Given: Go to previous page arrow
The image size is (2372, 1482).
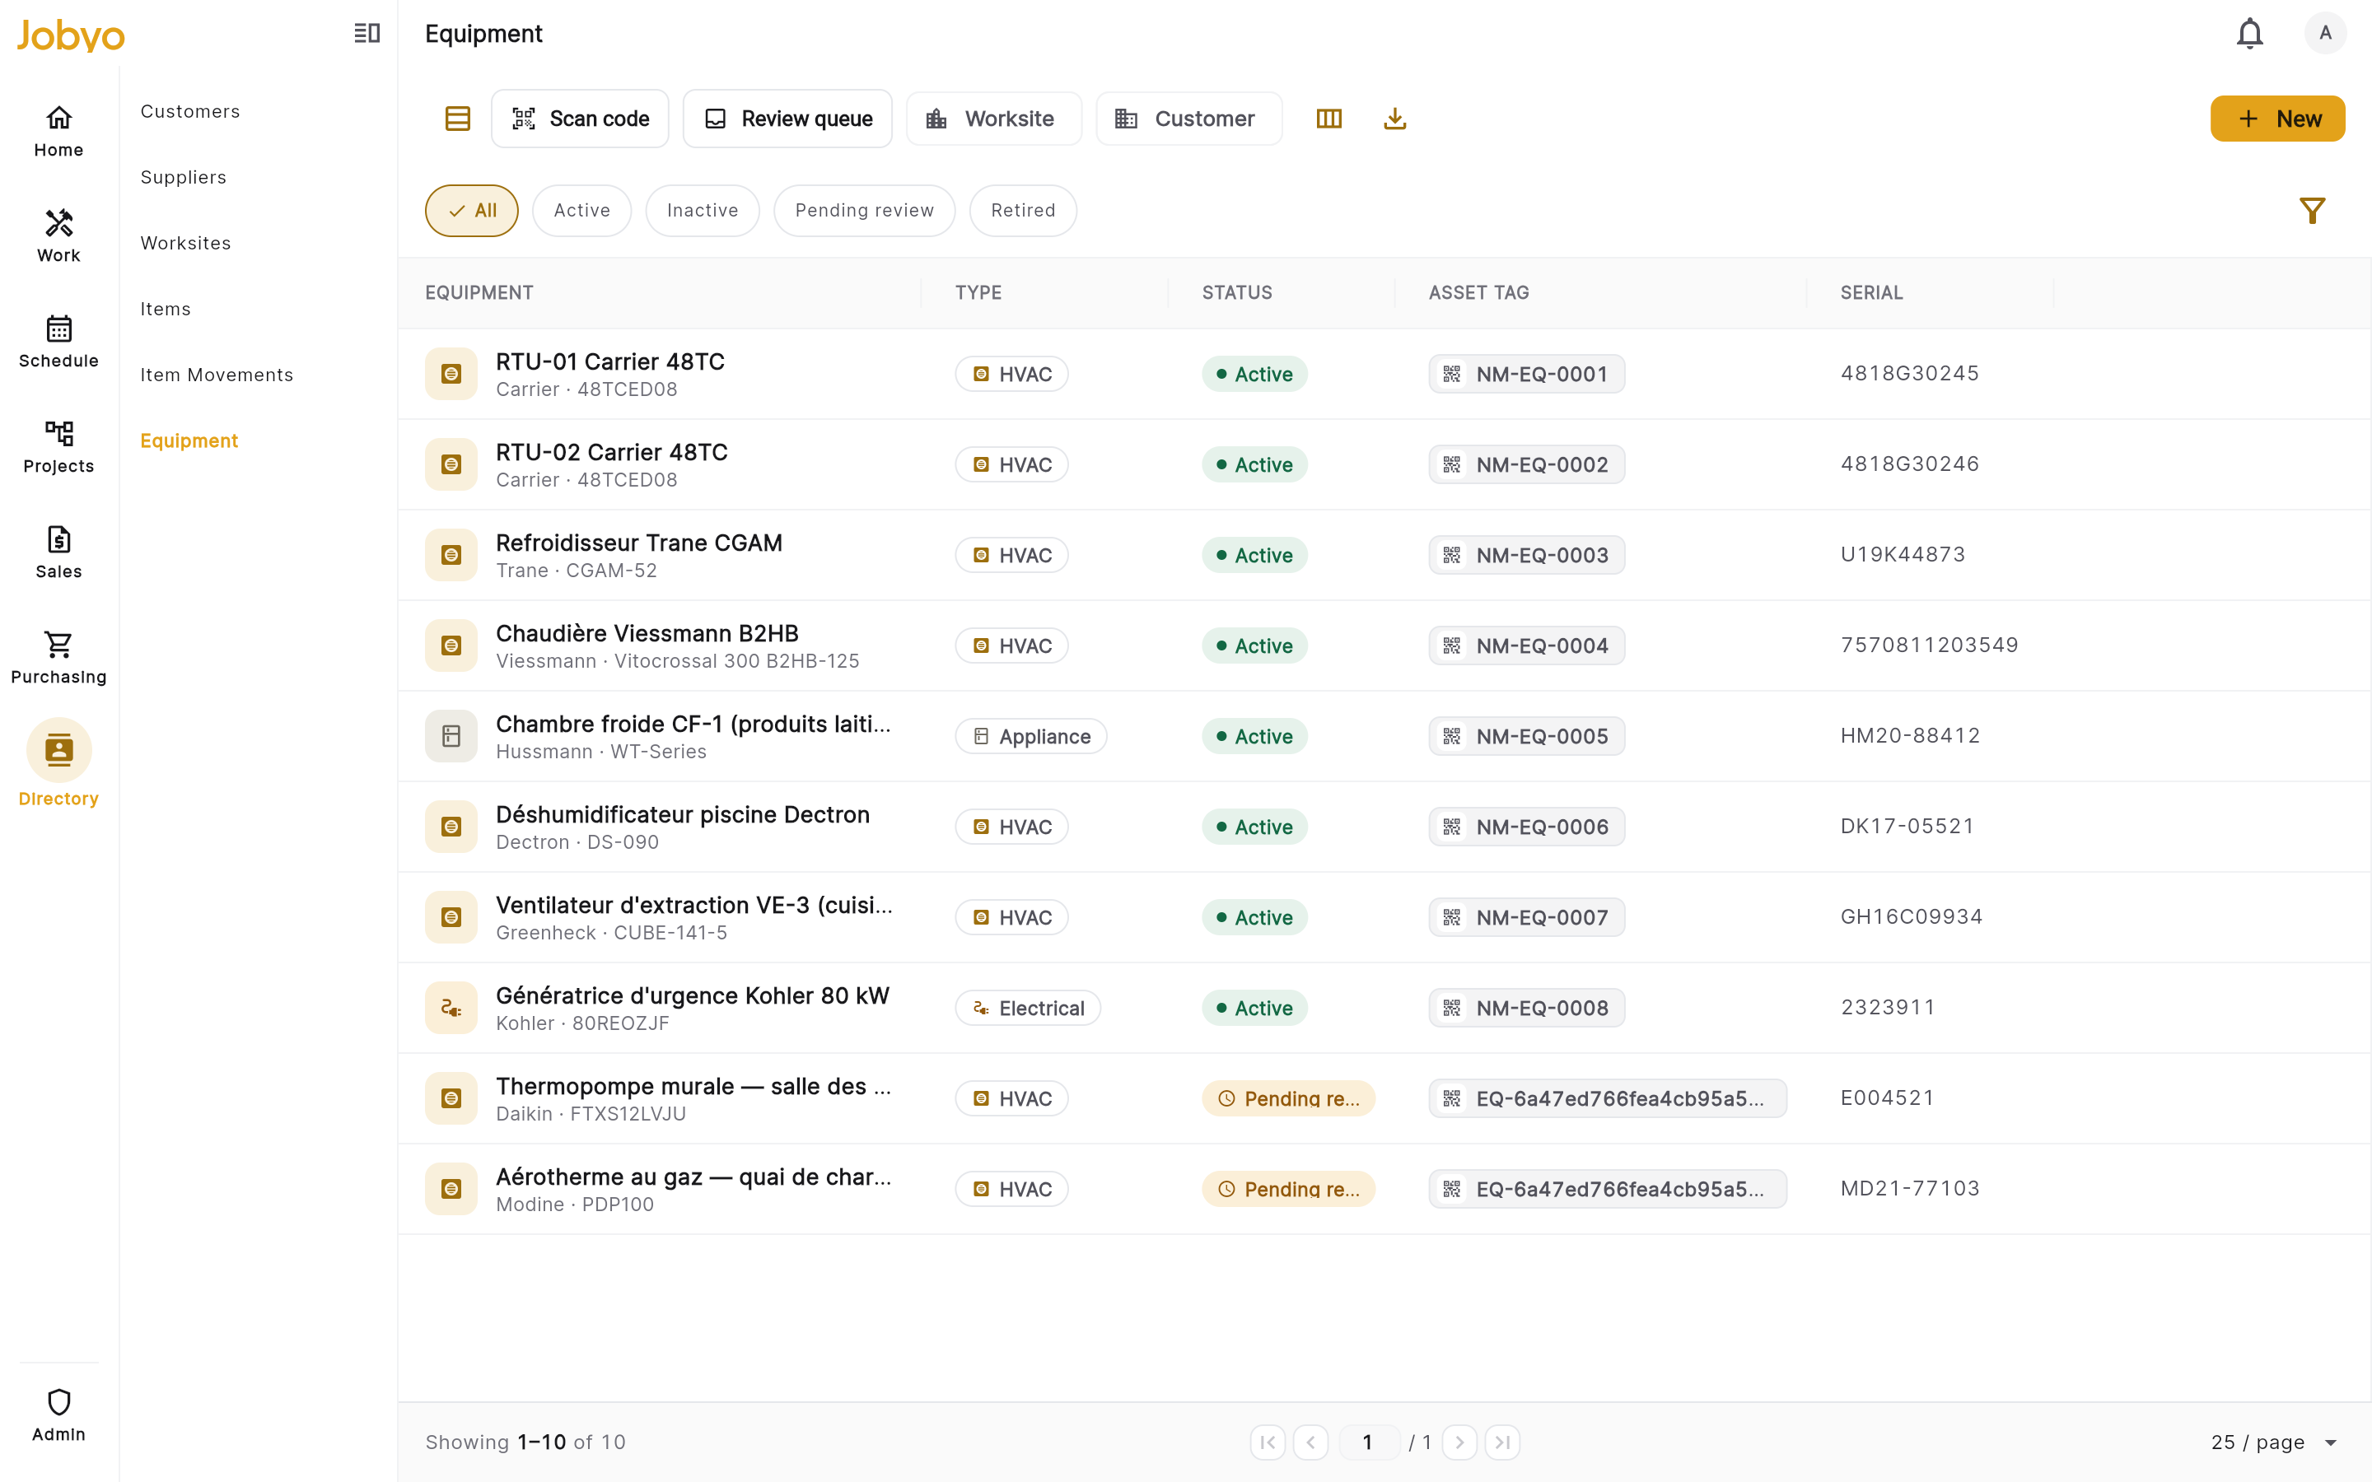Looking at the screenshot, I should click(x=1310, y=1442).
